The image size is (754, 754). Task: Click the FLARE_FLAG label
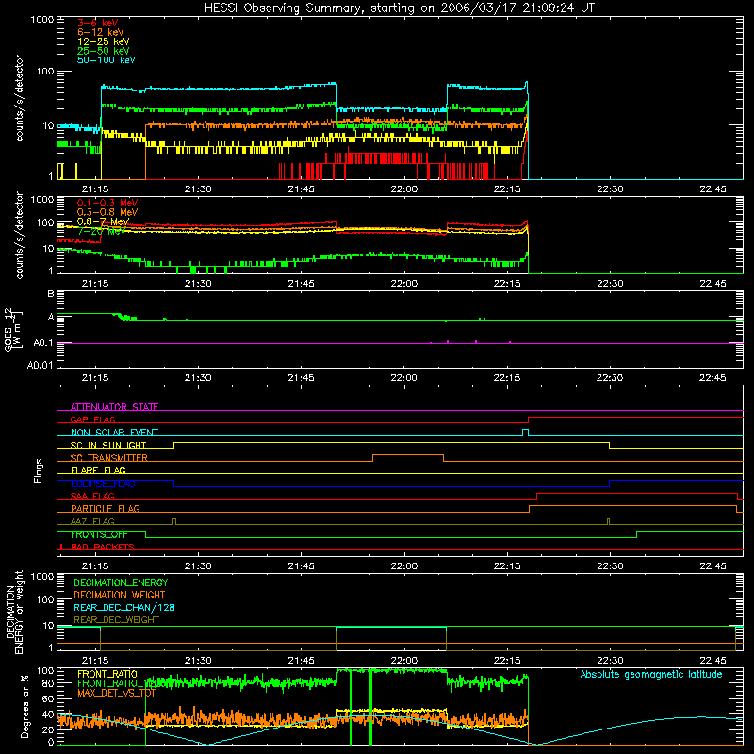click(98, 470)
